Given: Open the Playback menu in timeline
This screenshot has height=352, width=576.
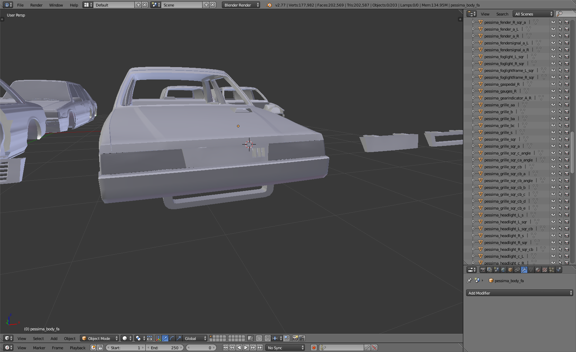Looking at the screenshot, I should click(78, 348).
